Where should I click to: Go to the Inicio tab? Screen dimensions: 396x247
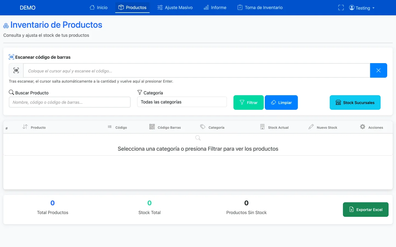pos(98,7)
